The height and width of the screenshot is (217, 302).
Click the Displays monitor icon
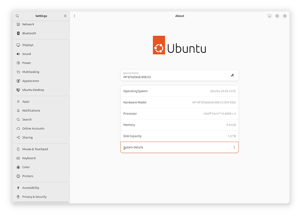(18, 45)
